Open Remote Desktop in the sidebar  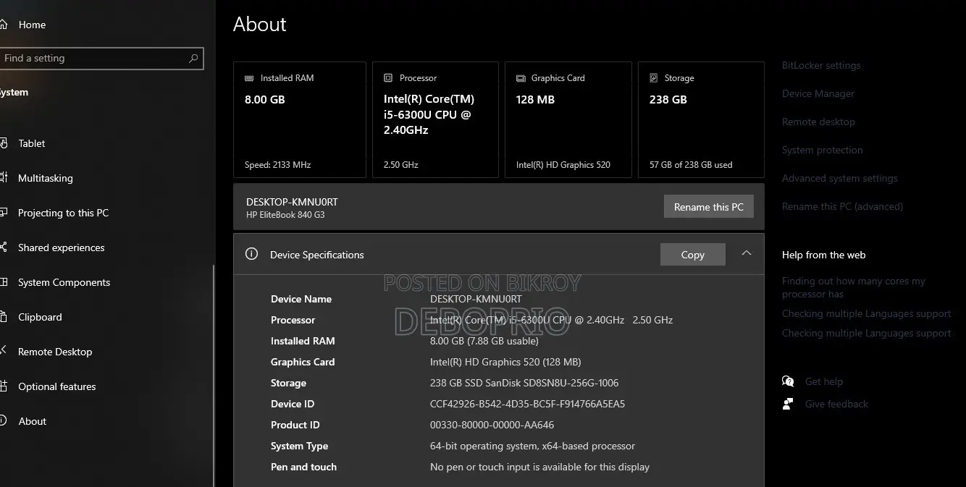[x=55, y=352]
